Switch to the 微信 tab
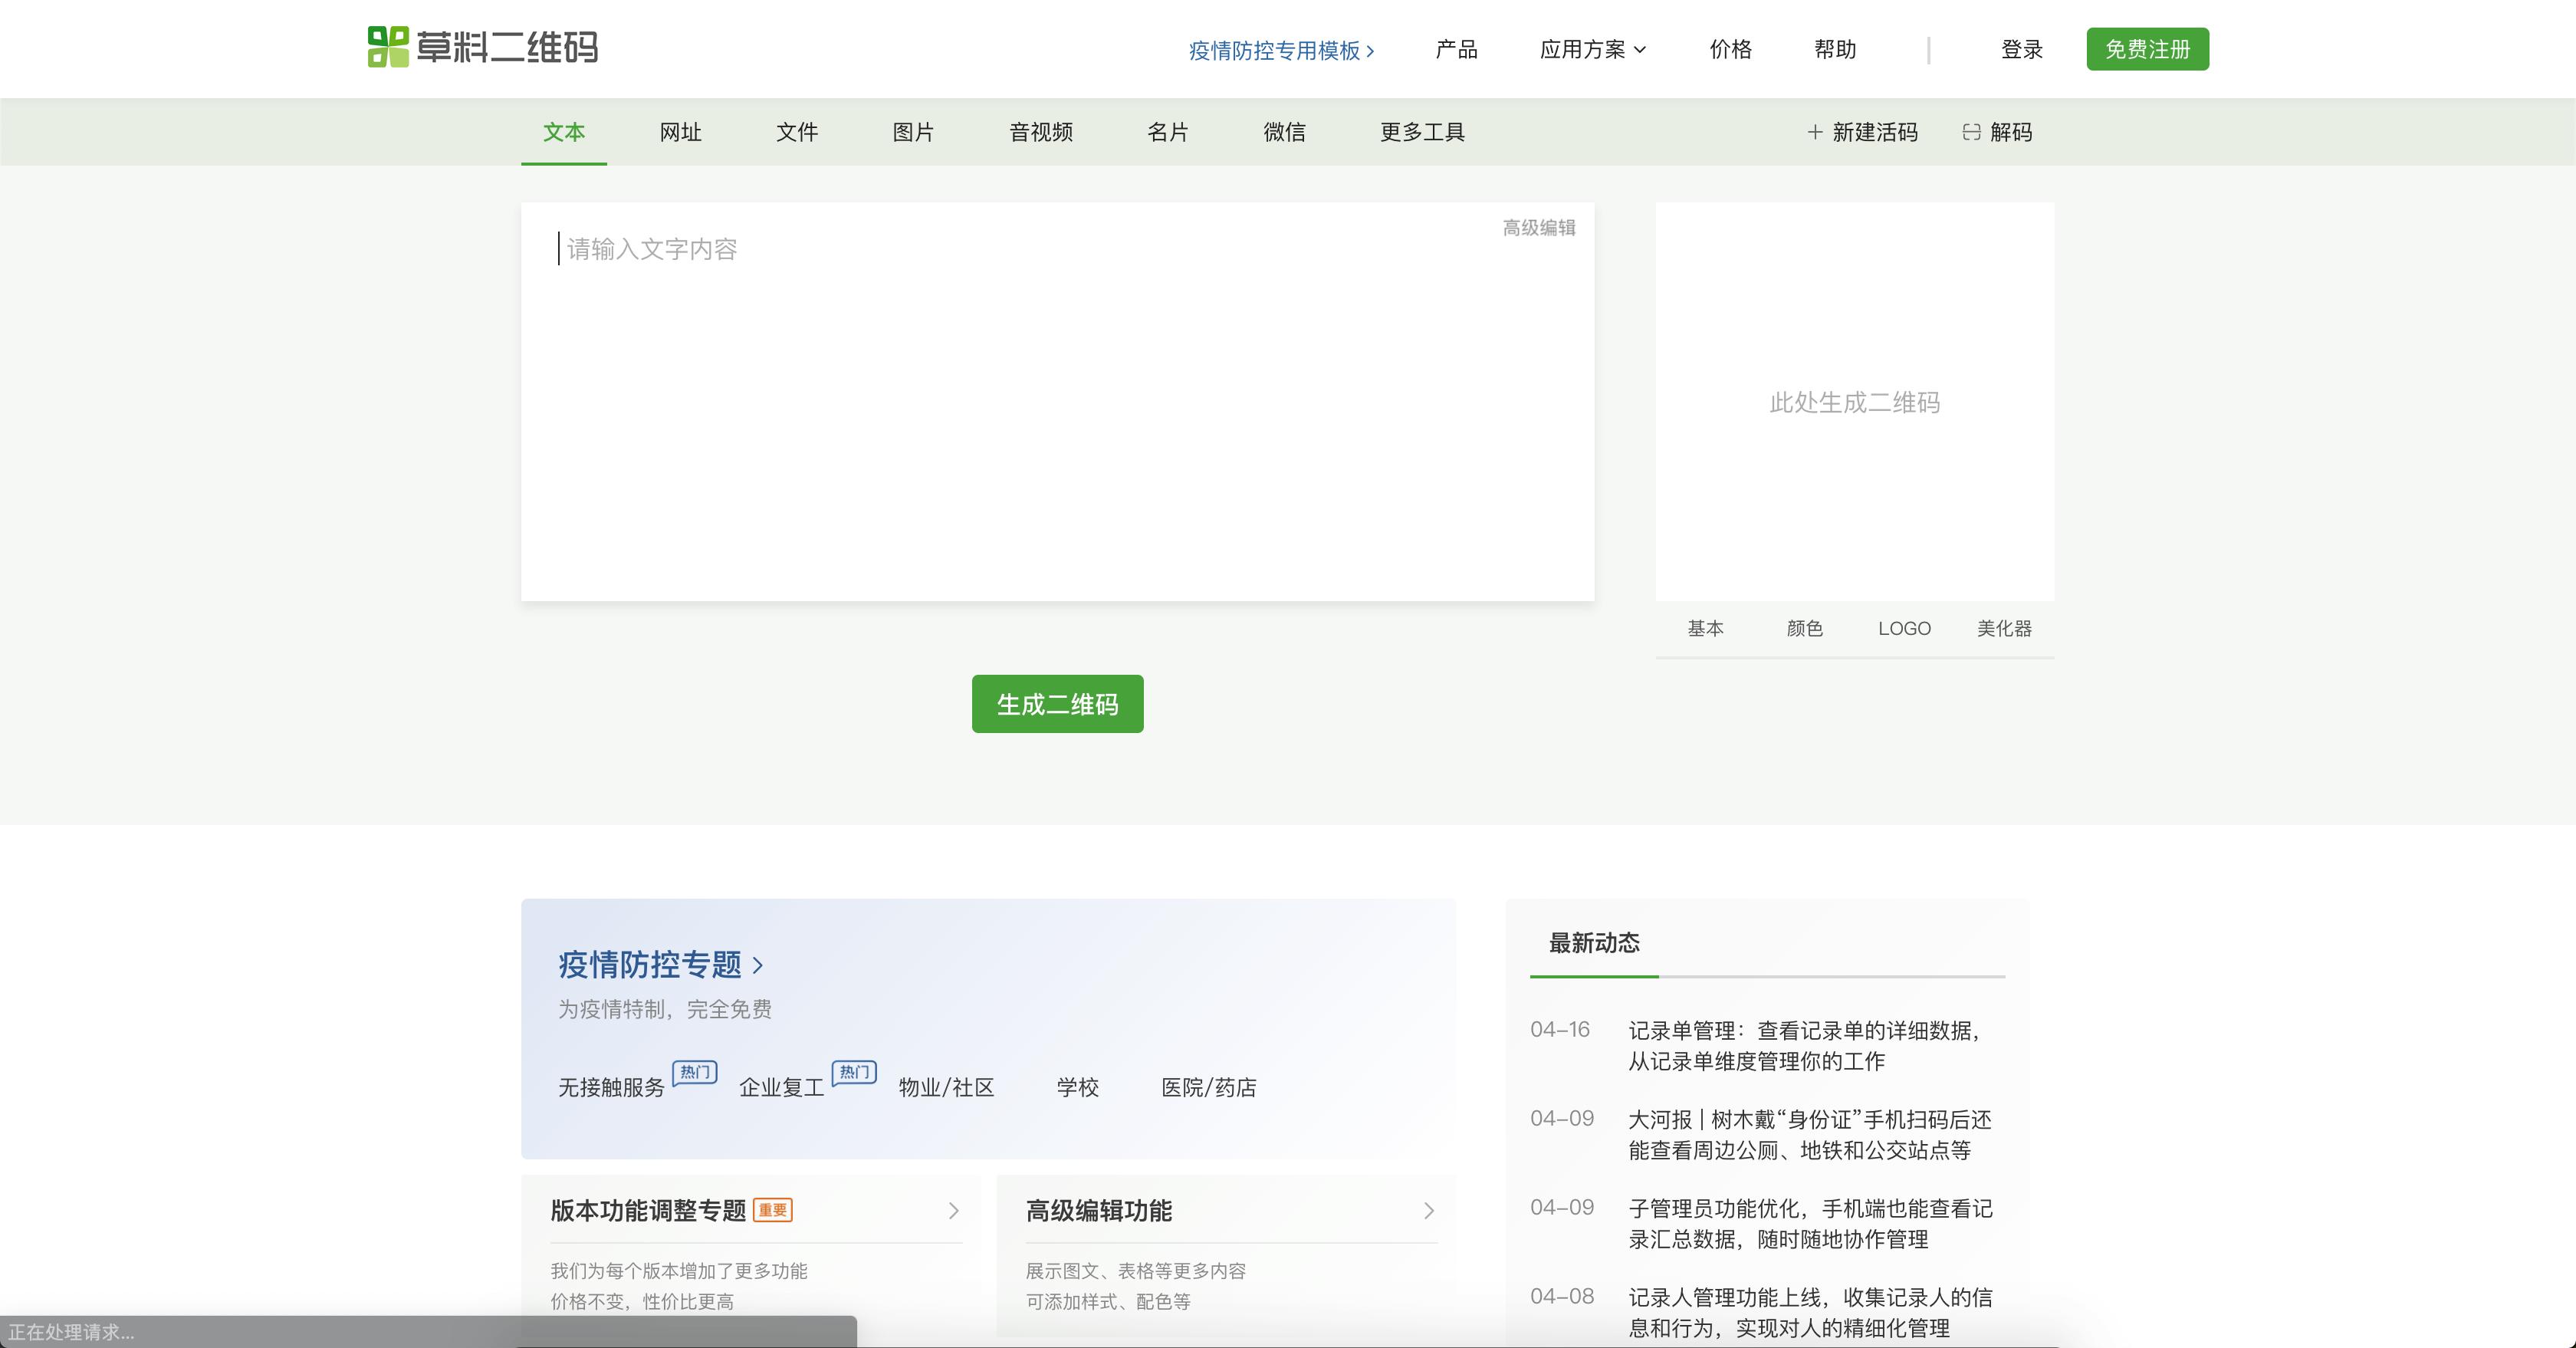Viewport: 2576px width, 1348px height. click(1286, 132)
